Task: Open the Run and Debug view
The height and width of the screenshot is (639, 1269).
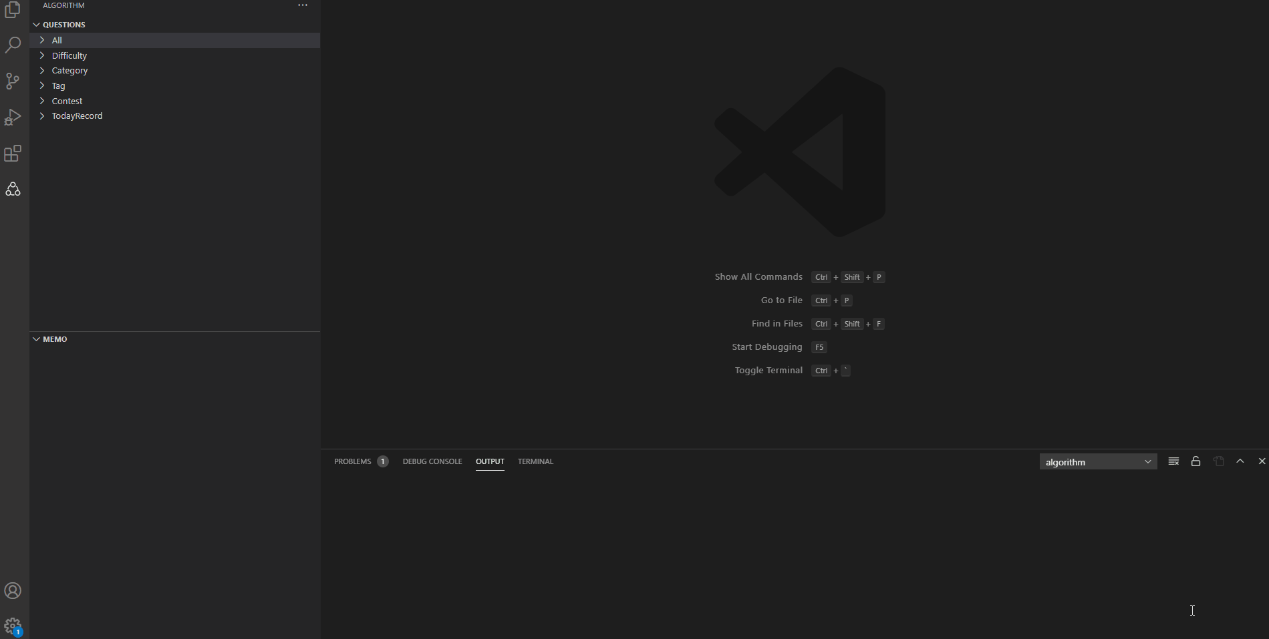Action: click(x=13, y=118)
